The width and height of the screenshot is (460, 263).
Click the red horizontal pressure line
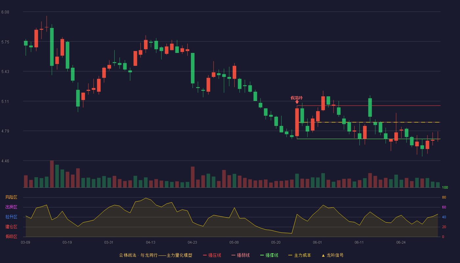[x=369, y=106]
